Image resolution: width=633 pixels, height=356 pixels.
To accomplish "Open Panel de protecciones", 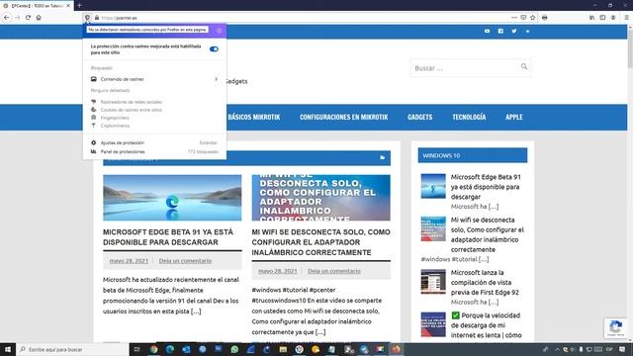I will click(154, 151).
